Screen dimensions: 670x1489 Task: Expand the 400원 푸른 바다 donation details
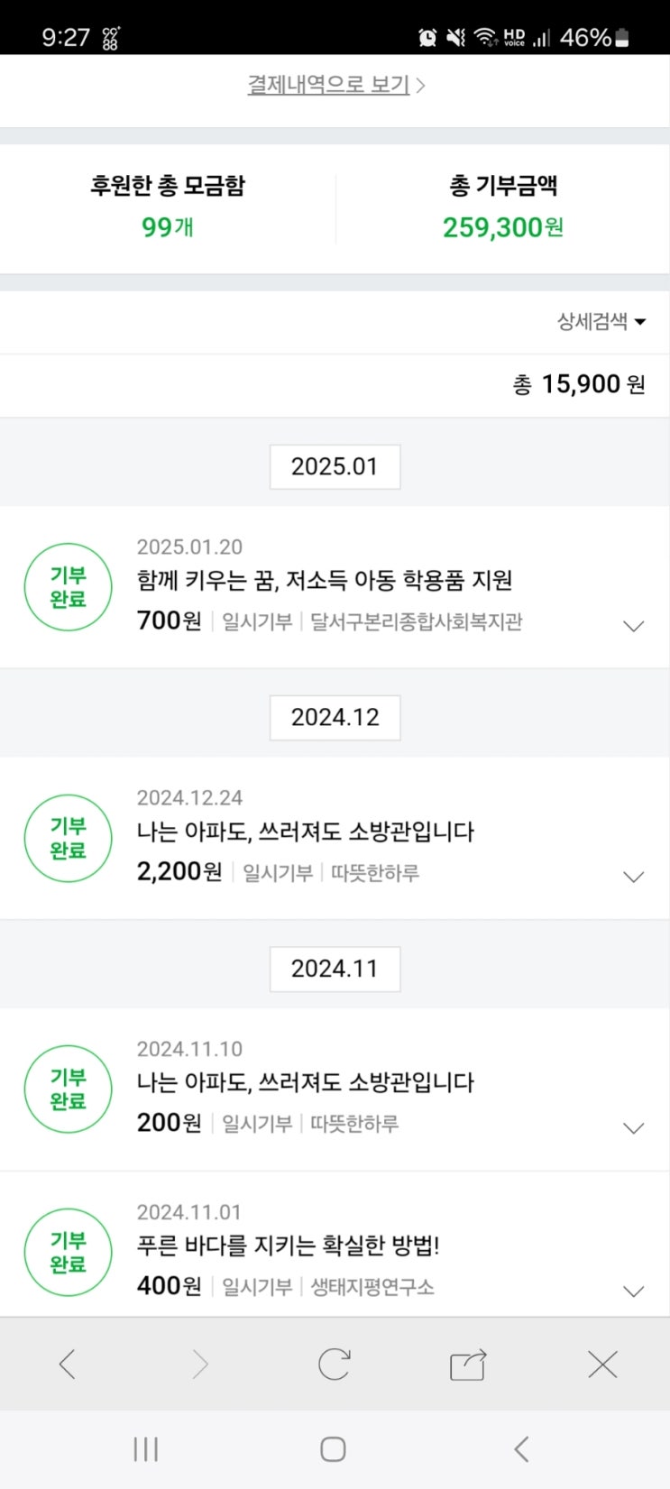pos(634,1291)
